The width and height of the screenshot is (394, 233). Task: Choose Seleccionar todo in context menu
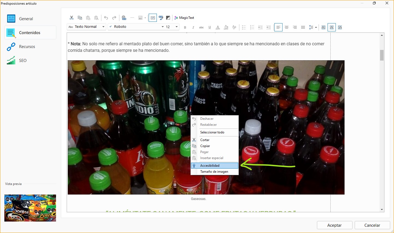pyautogui.click(x=214, y=132)
